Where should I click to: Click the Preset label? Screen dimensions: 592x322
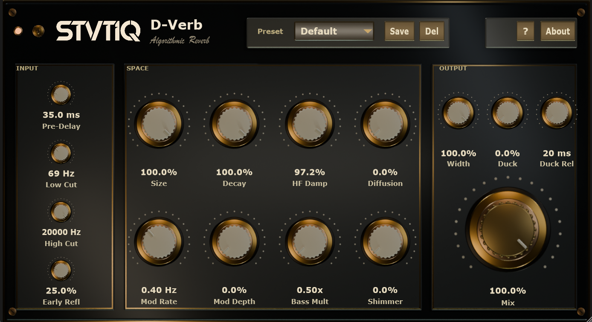point(270,32)
